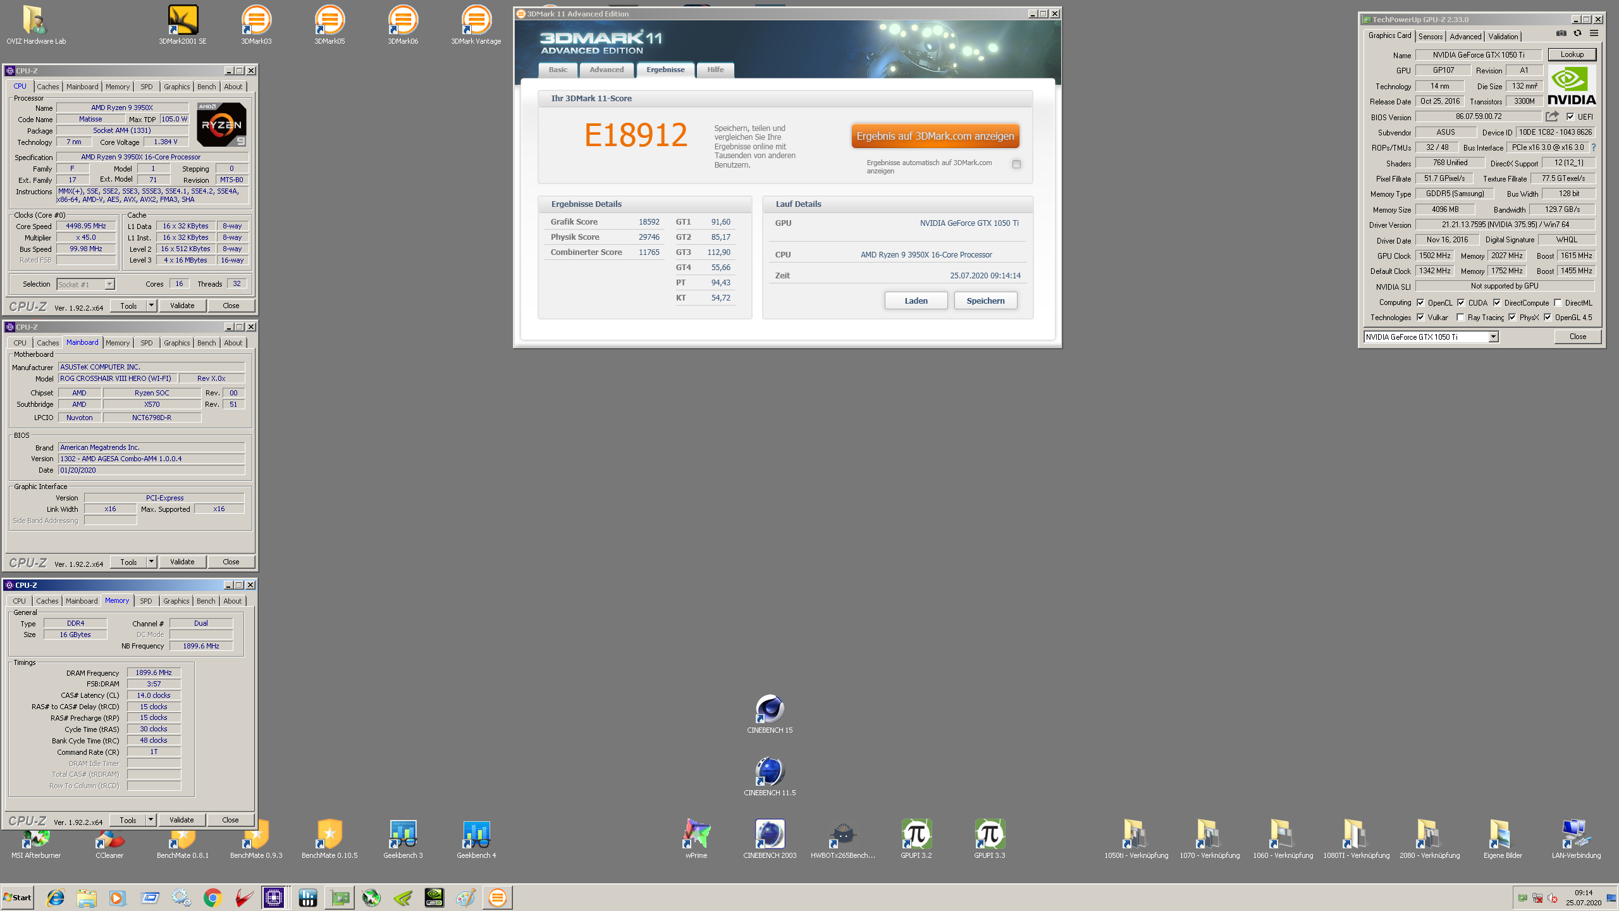Open the wPrime desktop shortcut

696,839
